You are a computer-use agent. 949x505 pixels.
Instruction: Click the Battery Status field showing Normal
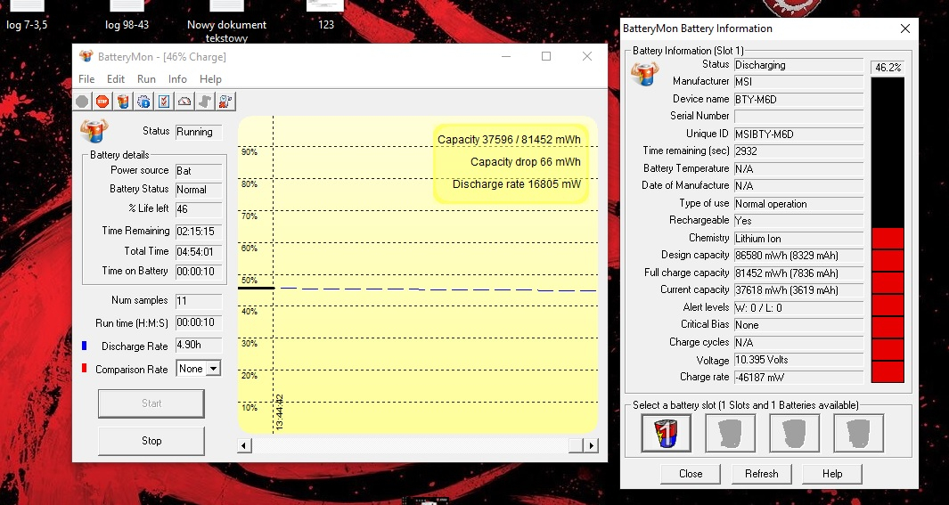[199, 190]
